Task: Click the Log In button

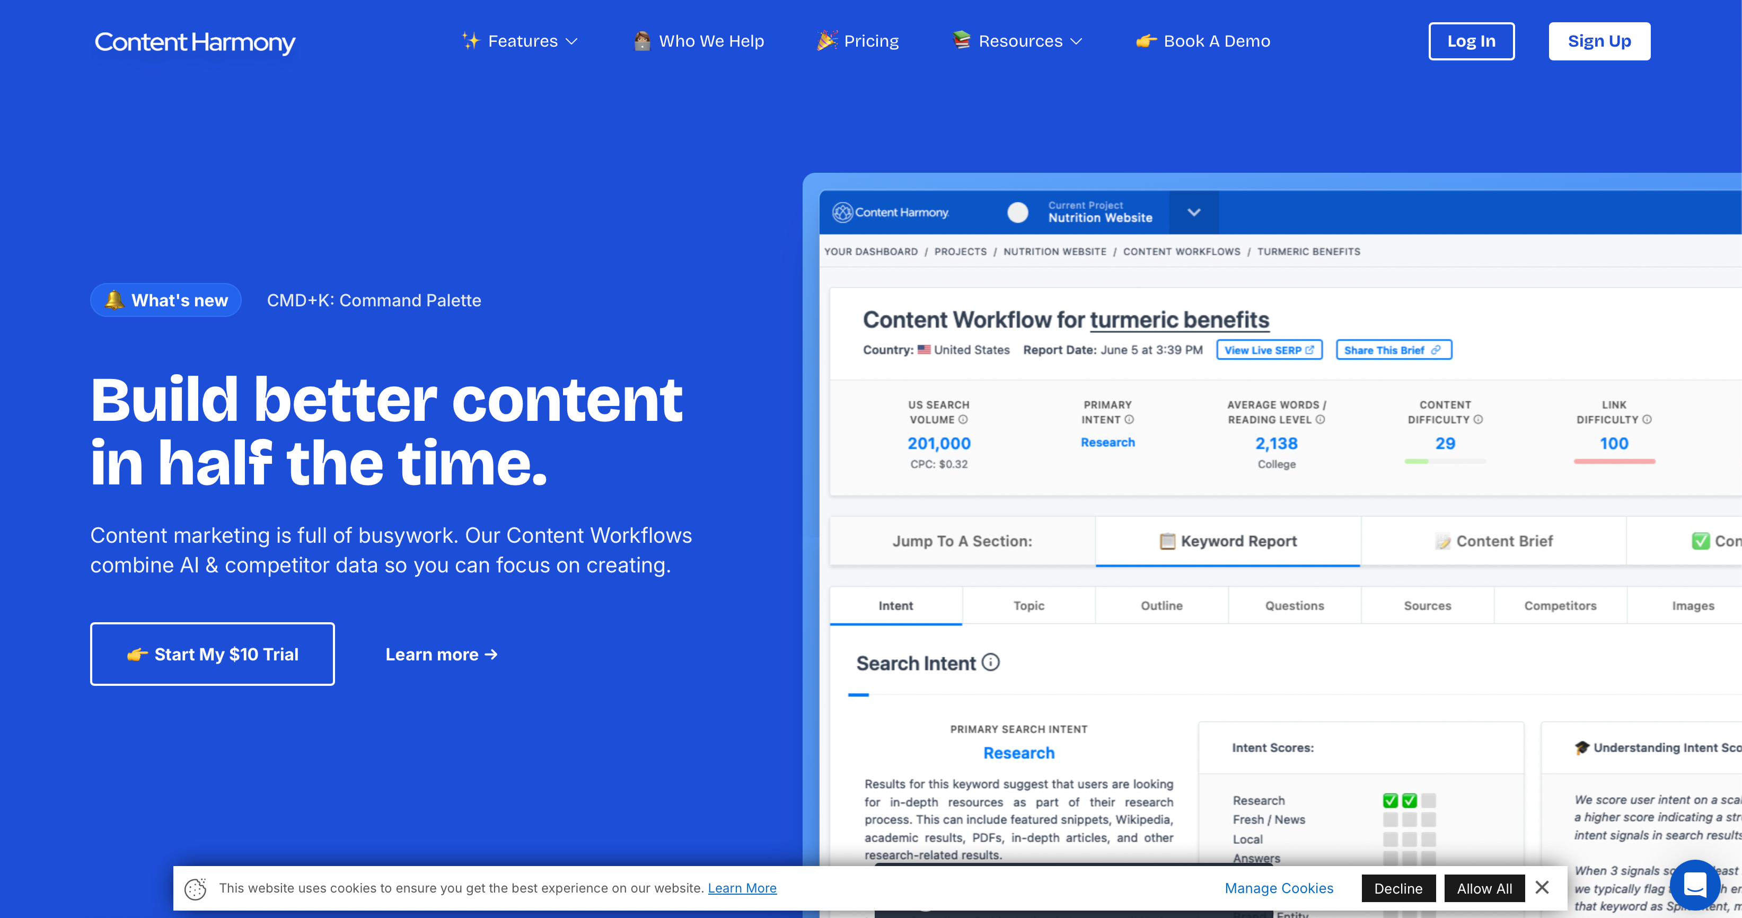Action: tap(1471, 41)
